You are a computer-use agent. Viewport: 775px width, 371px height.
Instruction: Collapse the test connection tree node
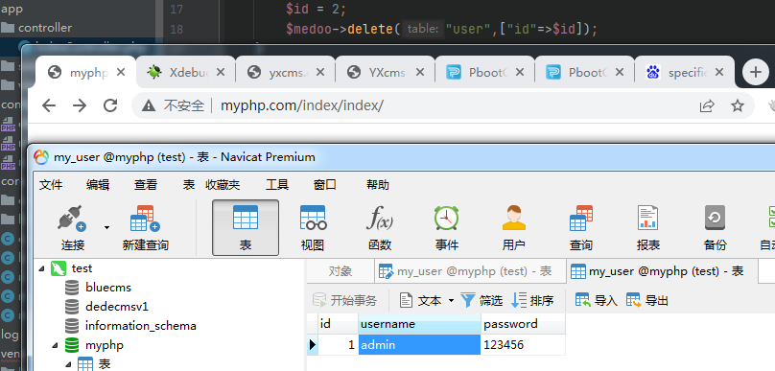click(41, 268)
